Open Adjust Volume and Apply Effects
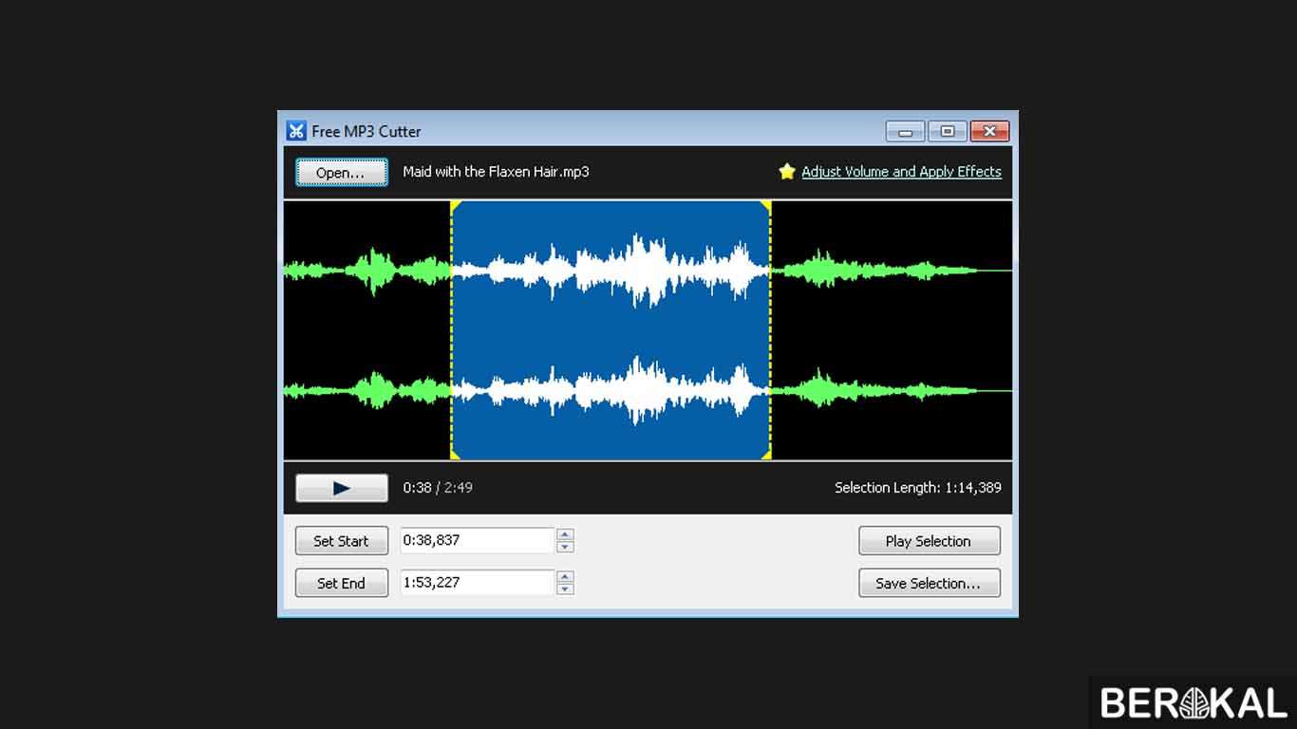The image size is (1297, 729). [901, 171]
